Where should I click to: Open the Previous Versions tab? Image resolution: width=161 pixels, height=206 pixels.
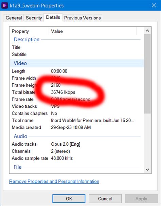coord(82,18)
